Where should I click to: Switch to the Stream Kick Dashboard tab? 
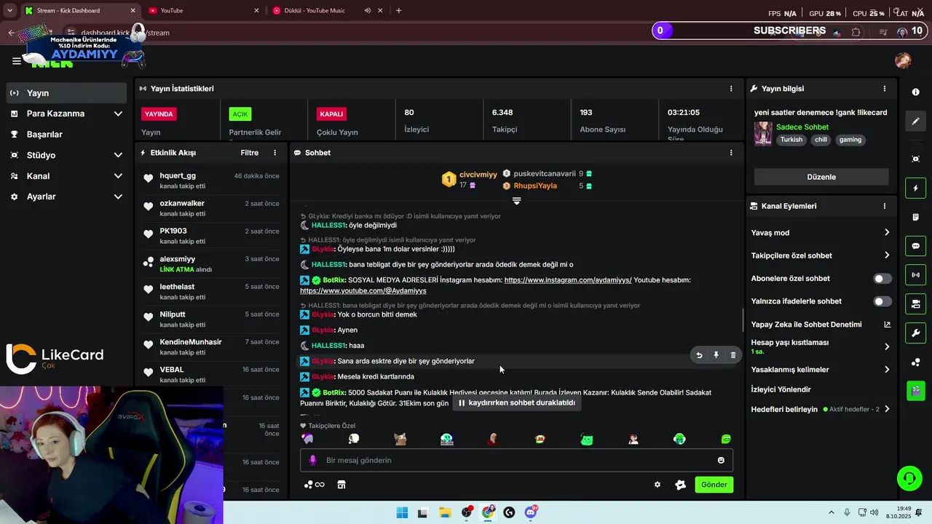[79, 10]
